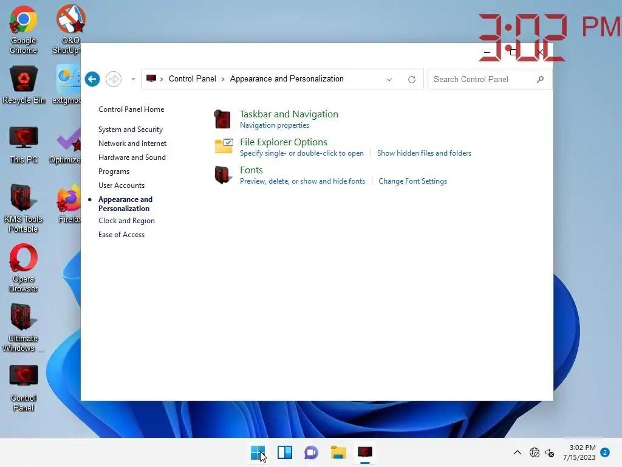Expand the root breadcrumb chevron
Image resolution: width=622 pixels, height=467 pixels.
(162, 79)
